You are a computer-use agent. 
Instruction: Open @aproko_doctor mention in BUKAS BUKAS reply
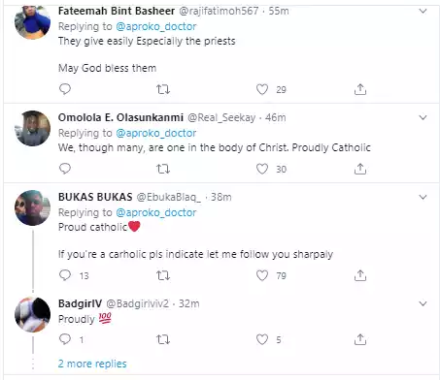pyautogui.click(x=156, y=212)
